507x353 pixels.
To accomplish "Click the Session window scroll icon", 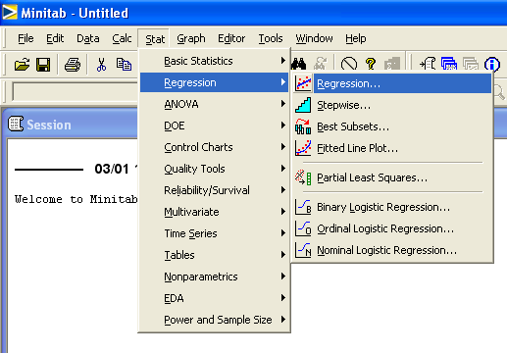I will tap(16, 125).
